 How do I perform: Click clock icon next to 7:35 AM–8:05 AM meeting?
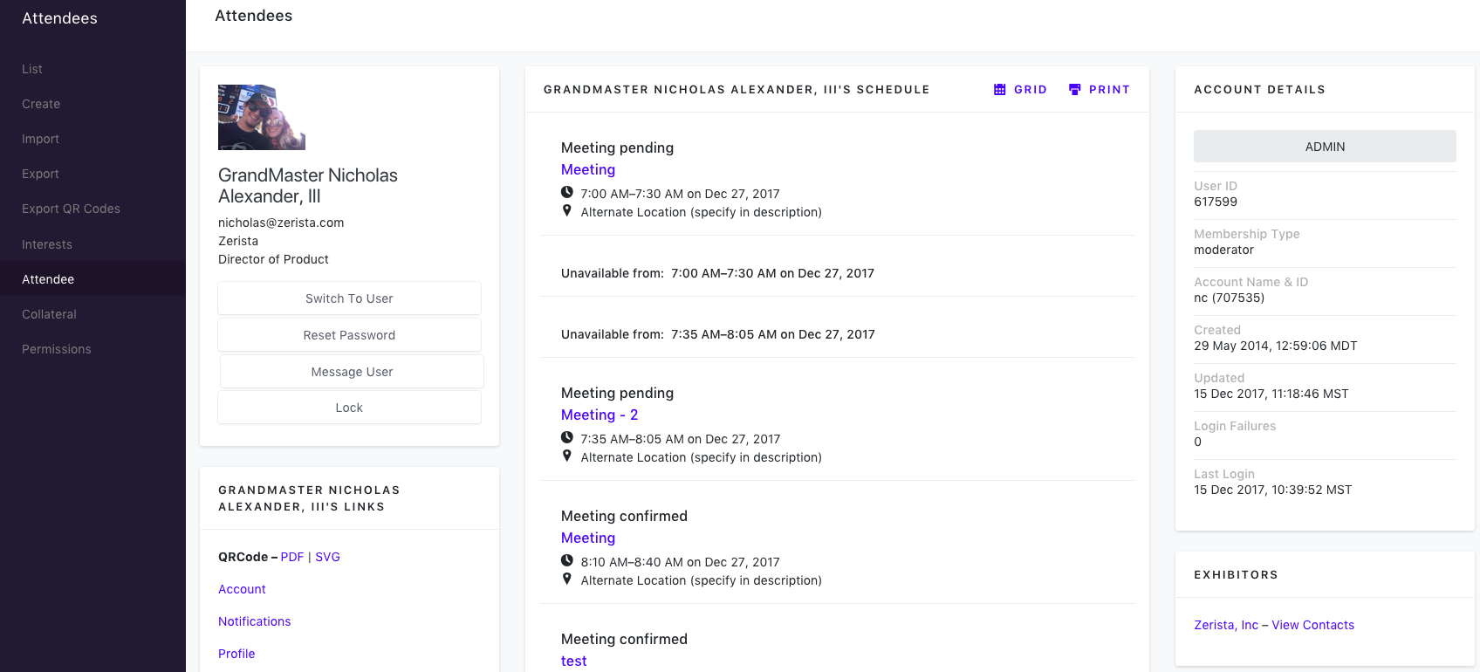(567, 438)
